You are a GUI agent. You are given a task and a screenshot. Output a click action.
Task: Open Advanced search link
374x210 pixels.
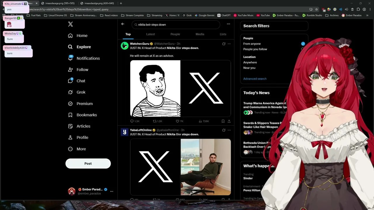click(x=255, y=79)
